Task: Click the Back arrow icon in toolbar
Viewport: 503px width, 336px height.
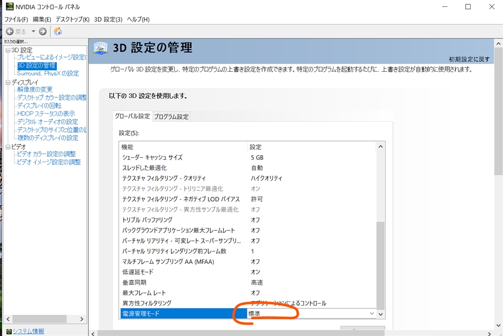Action: click(x=10, y=31)
